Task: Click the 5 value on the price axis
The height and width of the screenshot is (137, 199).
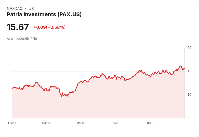Action: click(x=189, y=118)
